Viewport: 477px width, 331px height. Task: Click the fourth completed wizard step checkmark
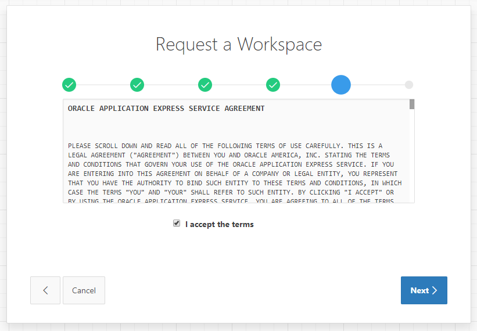(273, 85)
